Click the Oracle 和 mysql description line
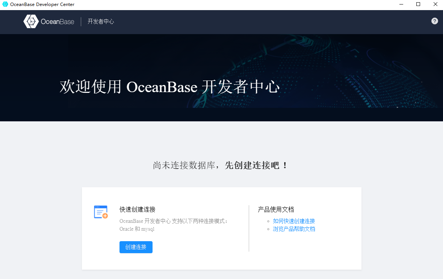The width and height of the screenshot is (443, 279). tap(137, 229)
